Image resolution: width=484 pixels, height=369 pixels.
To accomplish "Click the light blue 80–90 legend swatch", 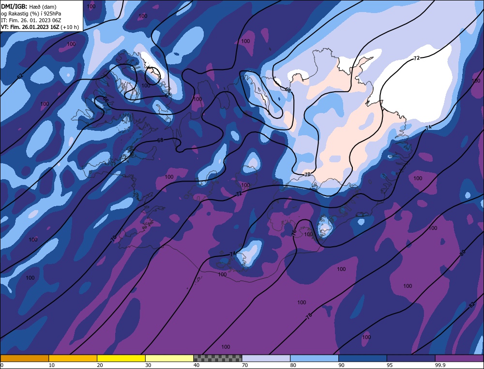I will (x=315, y=358).
